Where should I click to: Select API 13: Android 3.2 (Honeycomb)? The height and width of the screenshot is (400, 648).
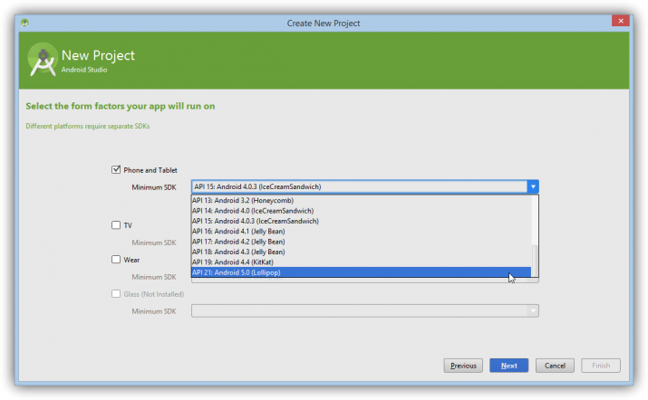coord(362,200)
